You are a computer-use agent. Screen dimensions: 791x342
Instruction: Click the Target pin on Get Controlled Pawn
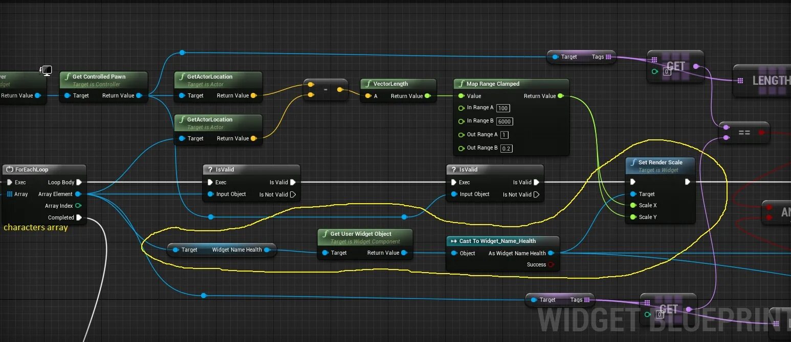(67, 95)
